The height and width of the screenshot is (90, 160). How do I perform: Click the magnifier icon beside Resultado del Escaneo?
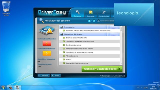pyautogui.click(x=41, y=20)
